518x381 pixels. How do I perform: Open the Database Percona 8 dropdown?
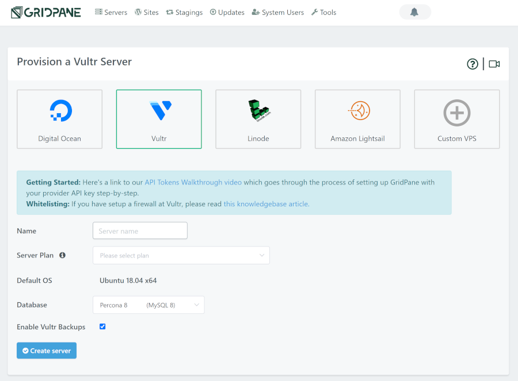coord(148,305)
